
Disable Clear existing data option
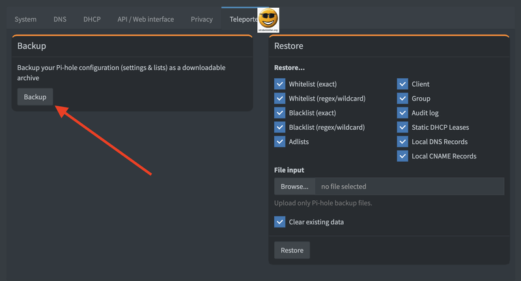(280, 222)
